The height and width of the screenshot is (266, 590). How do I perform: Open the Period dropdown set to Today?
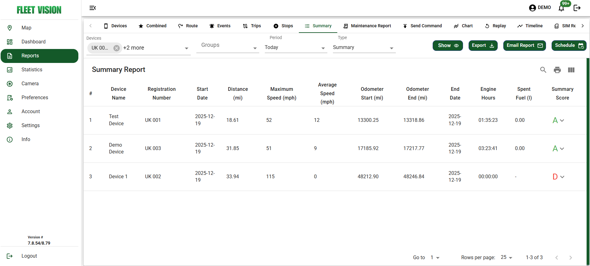tap(295, 48)
